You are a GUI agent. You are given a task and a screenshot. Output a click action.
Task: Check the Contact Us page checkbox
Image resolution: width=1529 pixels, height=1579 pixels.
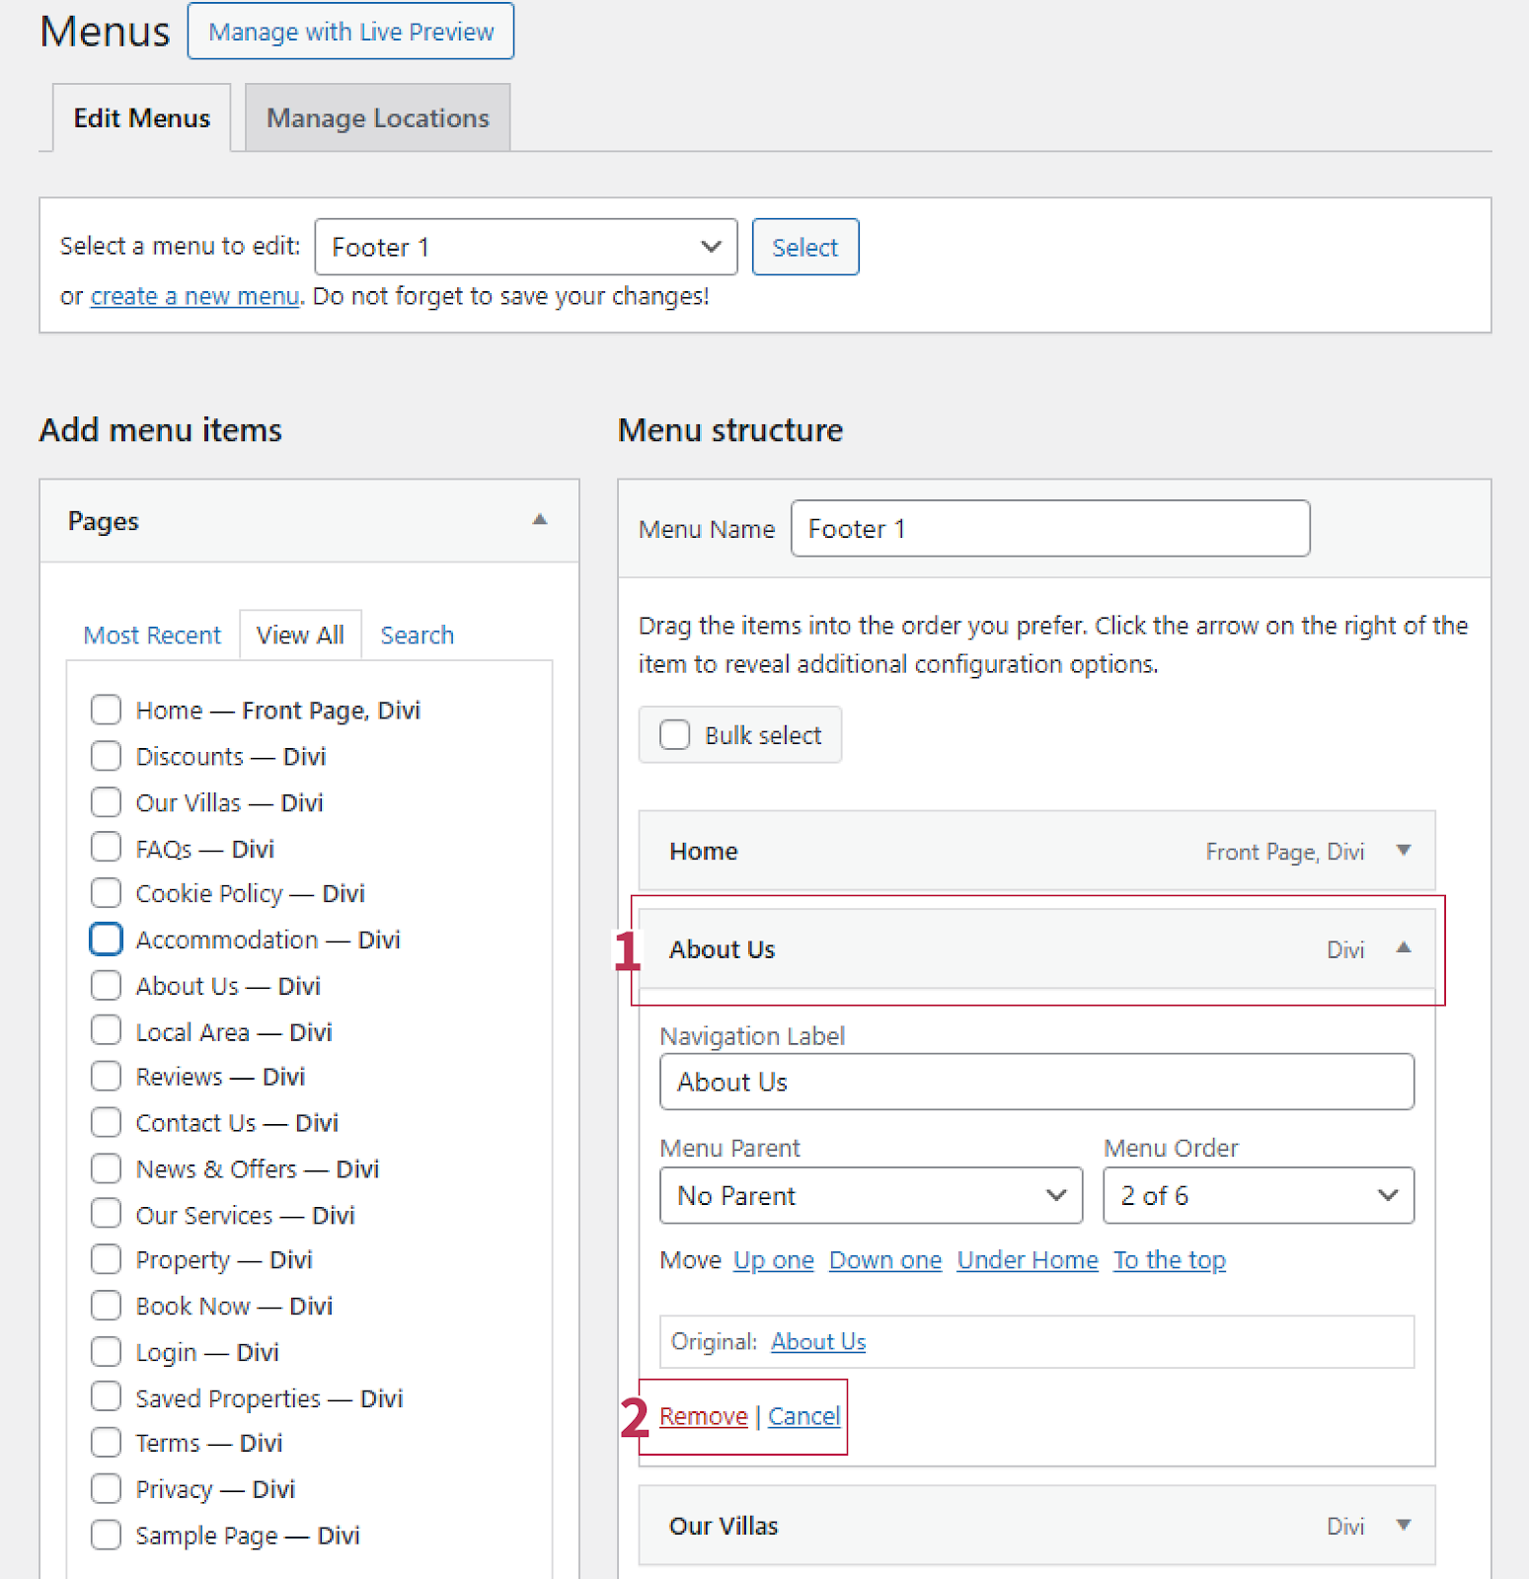pos(106,1123)
